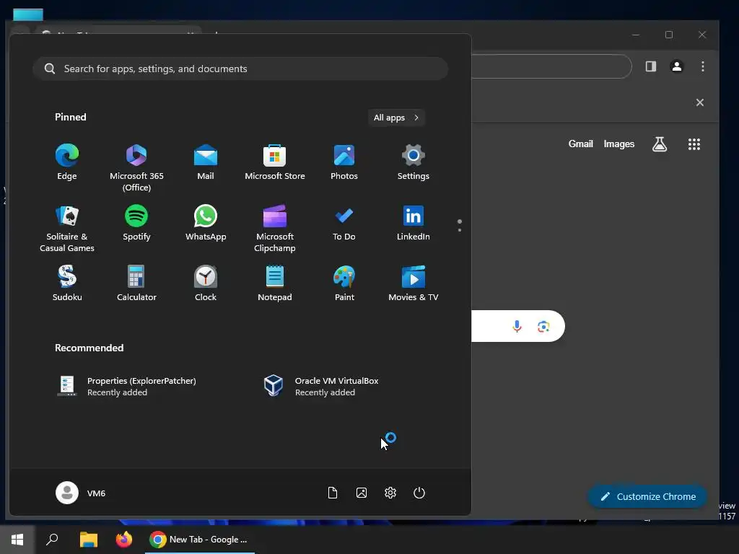Open the Mail app
The image size is (739, 554).
tap(206, 162)
